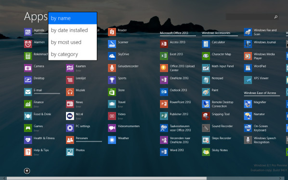Open the Reader app label
Viewport: 288px width, 180px height.
click(x=122, y=30)
